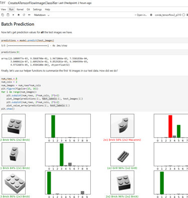Click the 2x2 Macaroni brick image
This screenshot has height=198, width=188.
[122, 126]
